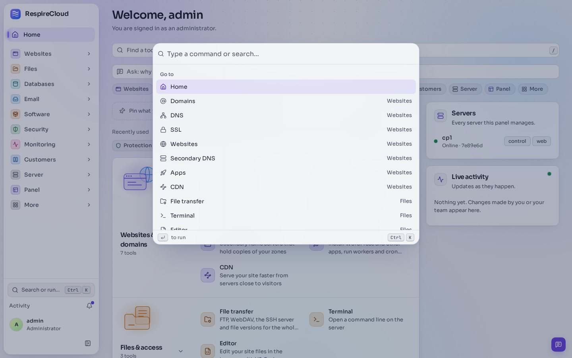Expand the Server sidebar section chevron

pos(89,175)
